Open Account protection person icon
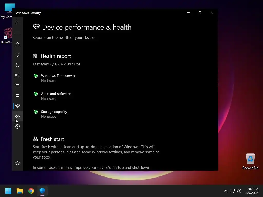Viewport: 263px width, 197px height. coord(17,65)
